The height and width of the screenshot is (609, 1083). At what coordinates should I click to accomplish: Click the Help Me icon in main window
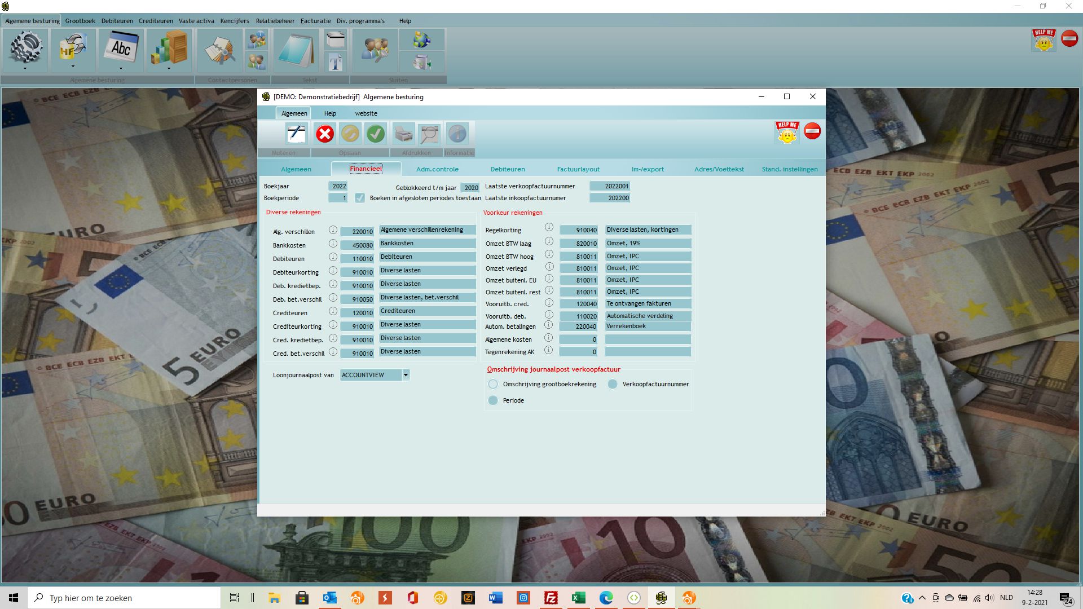tap(1044, 40)
